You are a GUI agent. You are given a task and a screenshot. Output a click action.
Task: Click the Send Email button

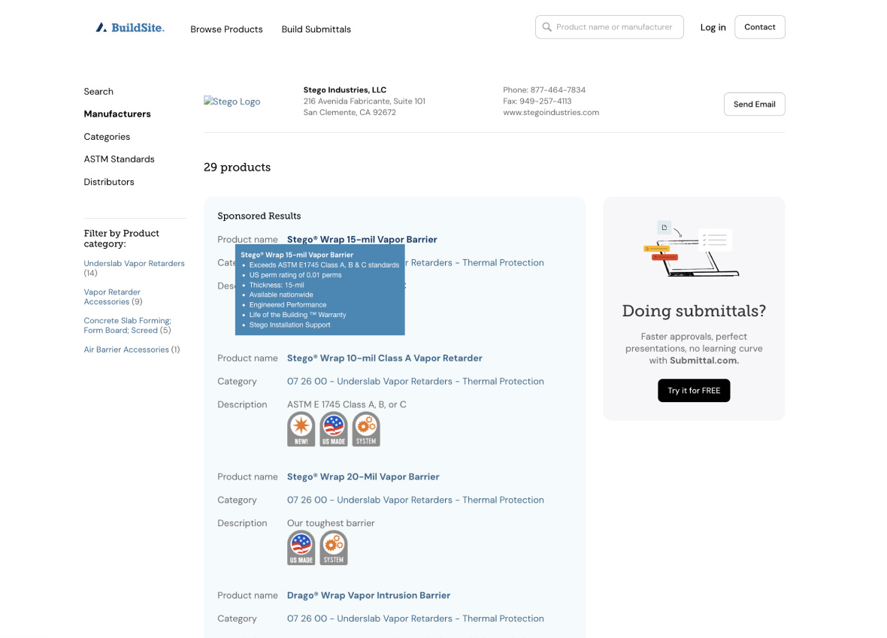(754, 104)
